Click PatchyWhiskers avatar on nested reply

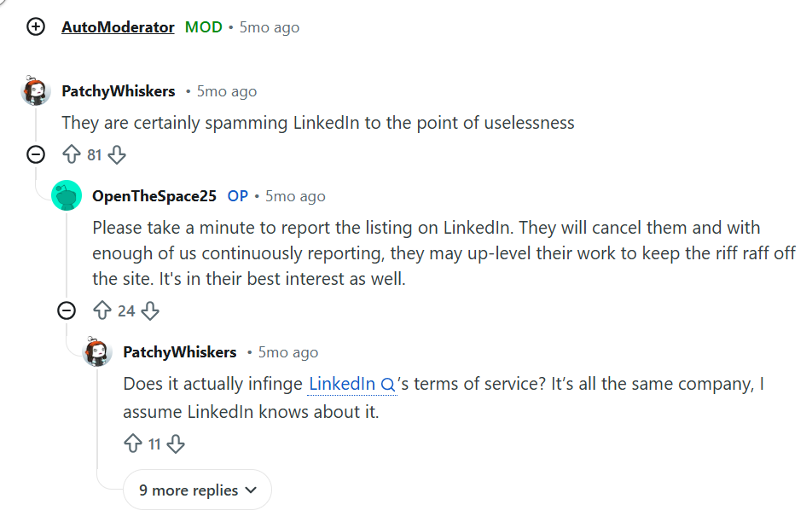pyautogui.click(x=97, y=352)
